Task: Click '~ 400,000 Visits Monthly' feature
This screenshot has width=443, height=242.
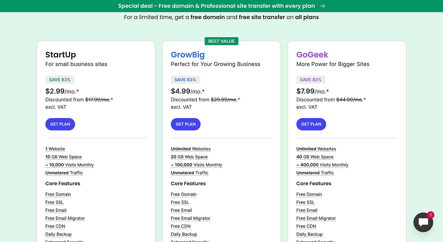Action: (322, 165)
